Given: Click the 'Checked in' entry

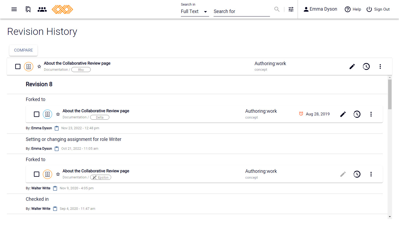Looking at the screenshot, I should [37, 199].
